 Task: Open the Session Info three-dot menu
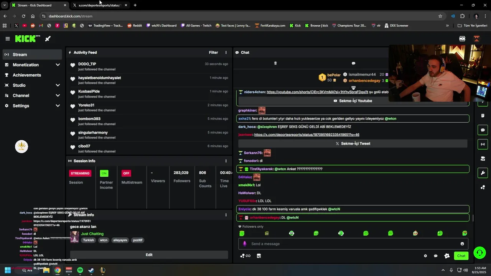226,161
